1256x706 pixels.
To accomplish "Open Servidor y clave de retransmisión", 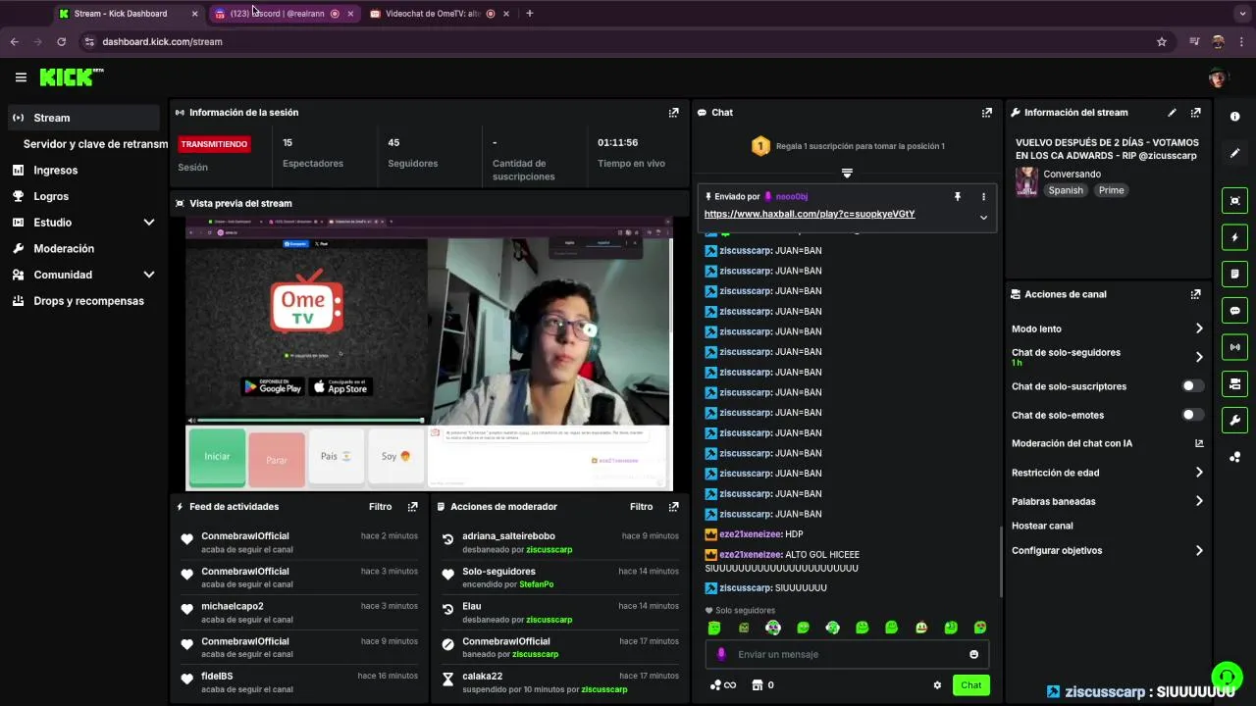I will (95, 144).
